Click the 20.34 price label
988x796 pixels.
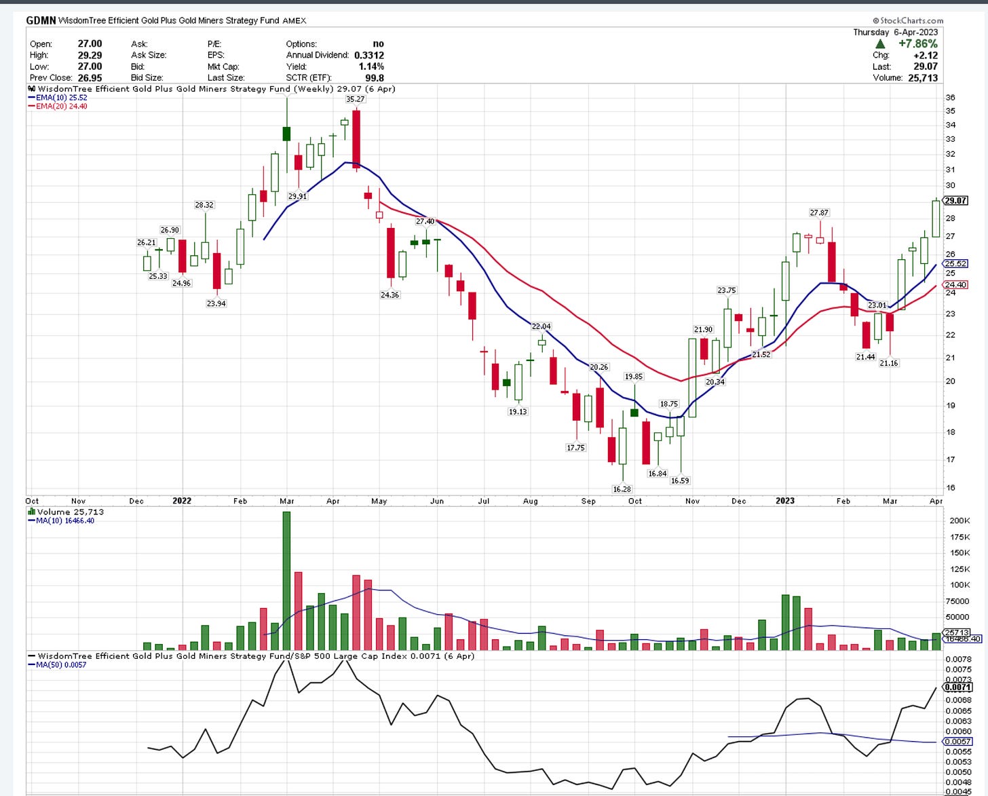point(715,382)
